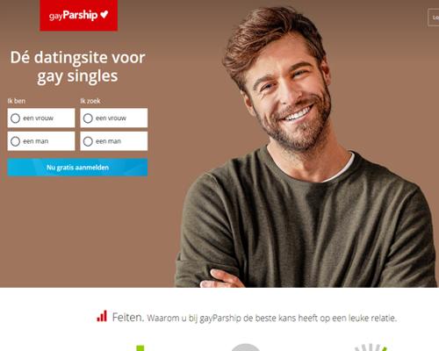Click the green graphic below the Feiten heading
This screenshot has width=439, height=351.
[x=140, y=348]
